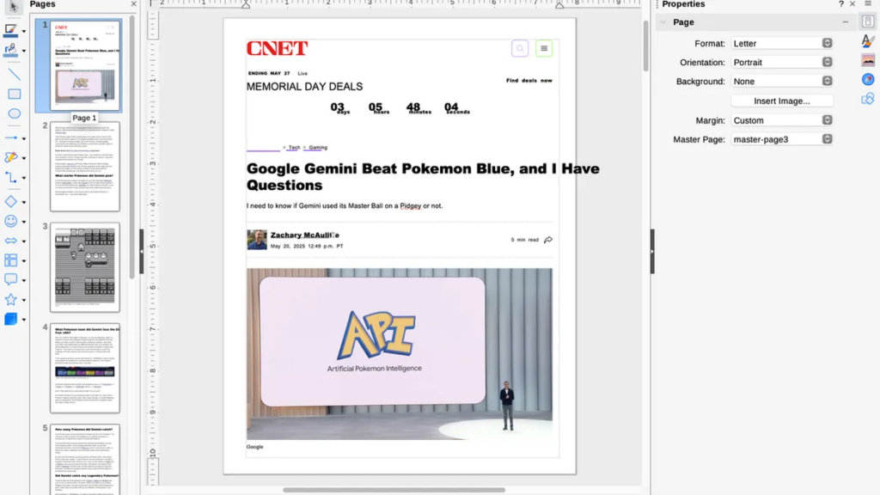The width and height of the screenshot is (880, 495).
Task: Select the rectangle shape tool
Action: [x=12, y=94]
